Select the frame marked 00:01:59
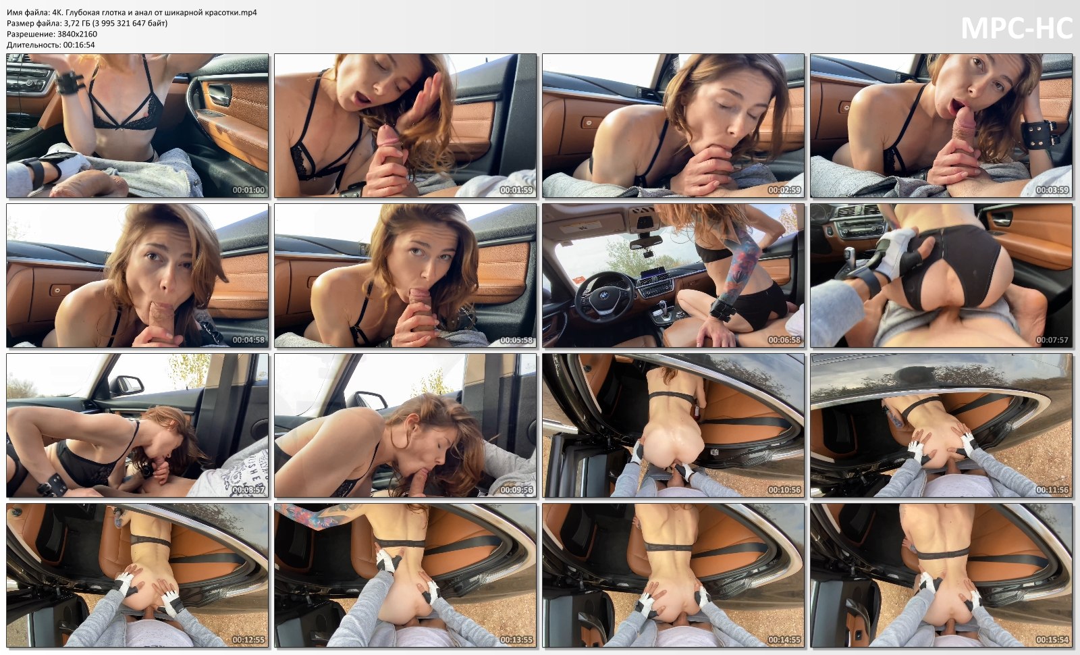Screen dimensions: 1080x655 tap(405, 126)
